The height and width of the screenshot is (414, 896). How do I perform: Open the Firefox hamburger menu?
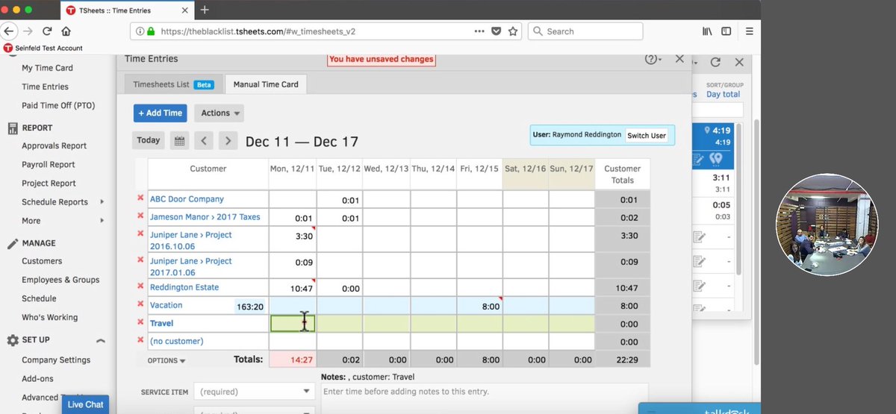click(x=750, y=31)
